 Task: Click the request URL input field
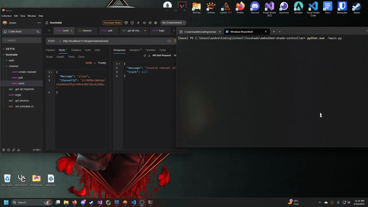pyautogui.click(x=114, y=41)
